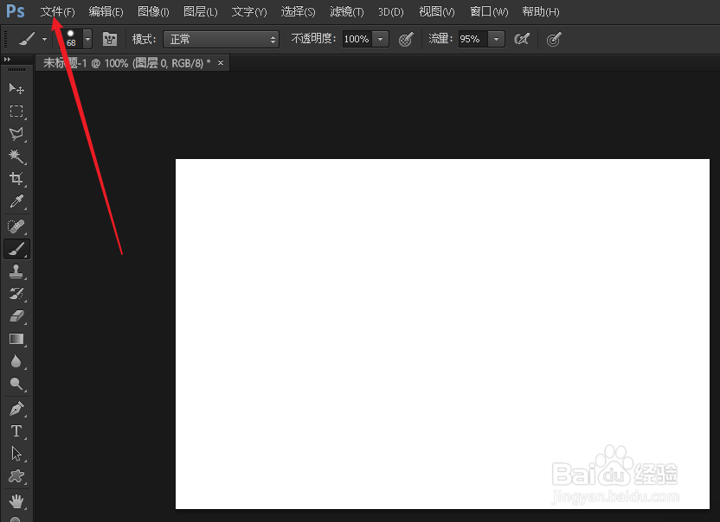Open the 滤镜(T) menu
The image size is (720, 522).
click(x=347, y=11)
